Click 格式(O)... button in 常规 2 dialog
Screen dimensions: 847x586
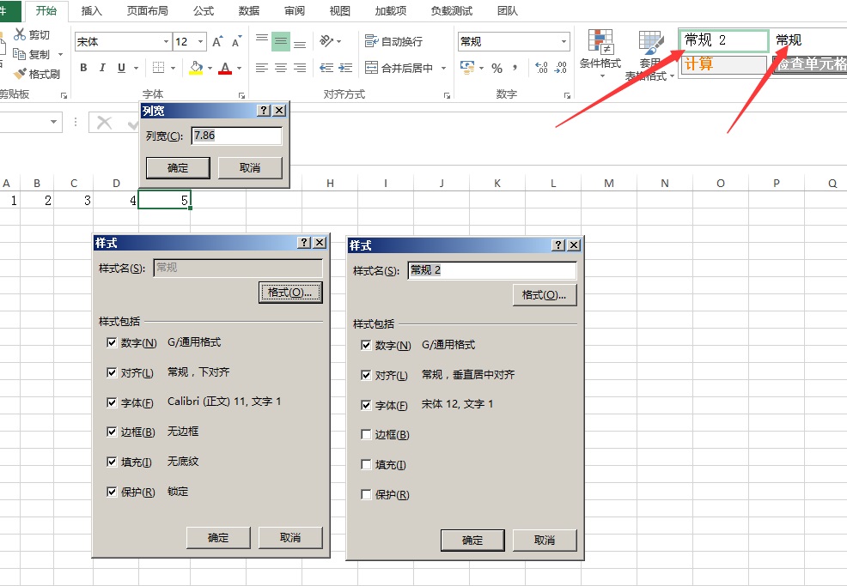545,294
